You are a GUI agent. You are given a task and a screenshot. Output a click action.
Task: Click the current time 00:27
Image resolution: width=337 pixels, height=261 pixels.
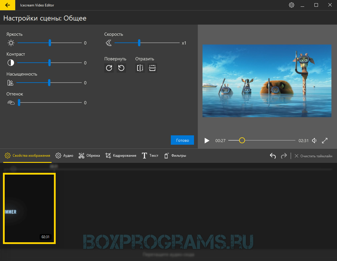[220, 141]
